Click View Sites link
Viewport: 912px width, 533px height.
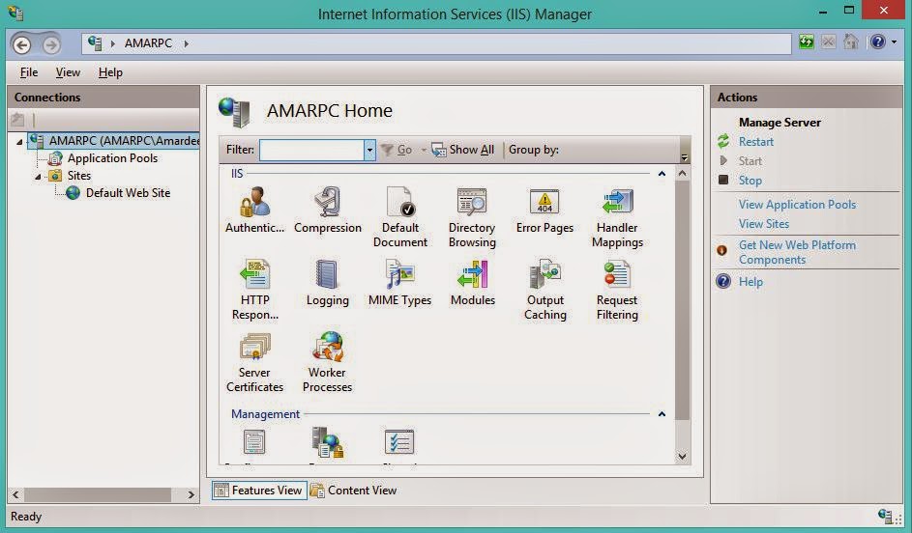click(764, 224)
